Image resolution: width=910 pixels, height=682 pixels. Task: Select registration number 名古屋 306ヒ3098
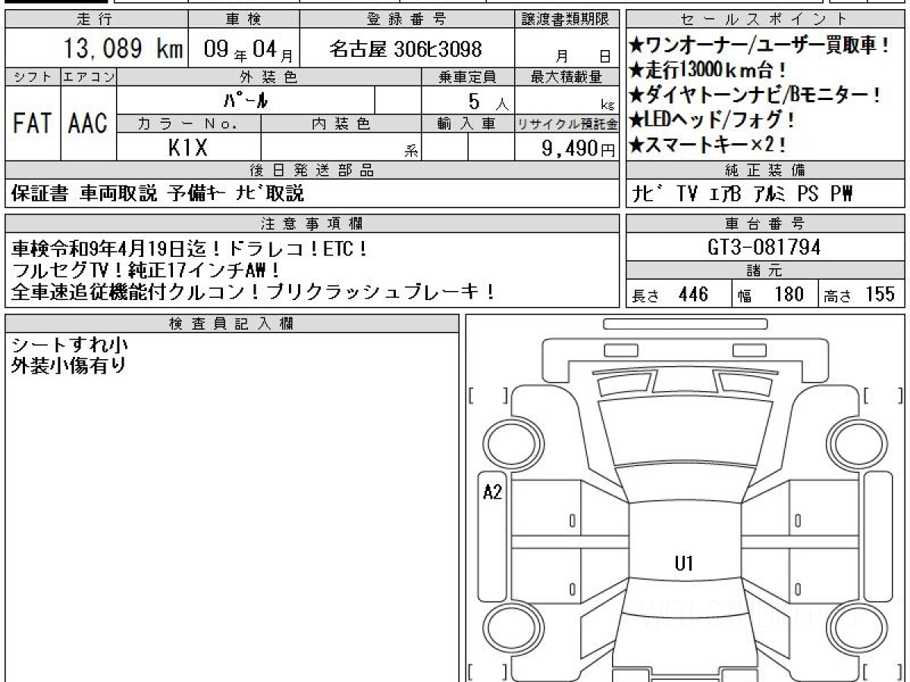click(x=406, y=50)
